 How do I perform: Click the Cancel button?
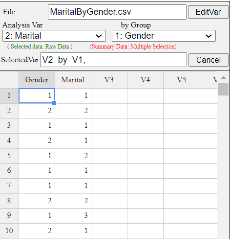click(209, 60)
